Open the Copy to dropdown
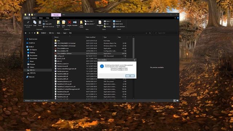 [63, 24]
